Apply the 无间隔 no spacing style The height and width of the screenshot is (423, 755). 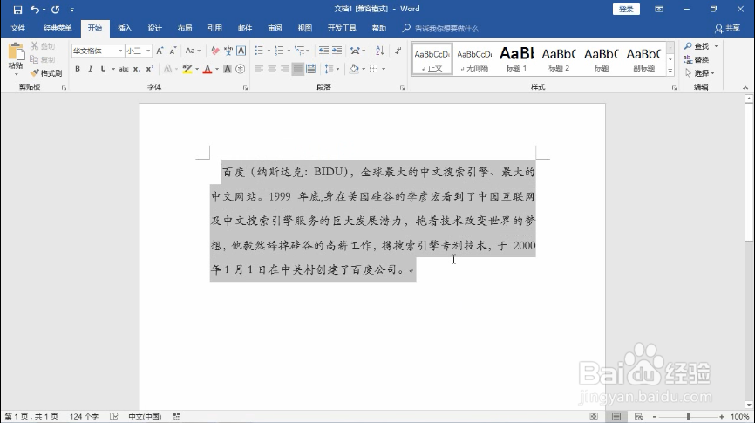[x=474, y=59]
